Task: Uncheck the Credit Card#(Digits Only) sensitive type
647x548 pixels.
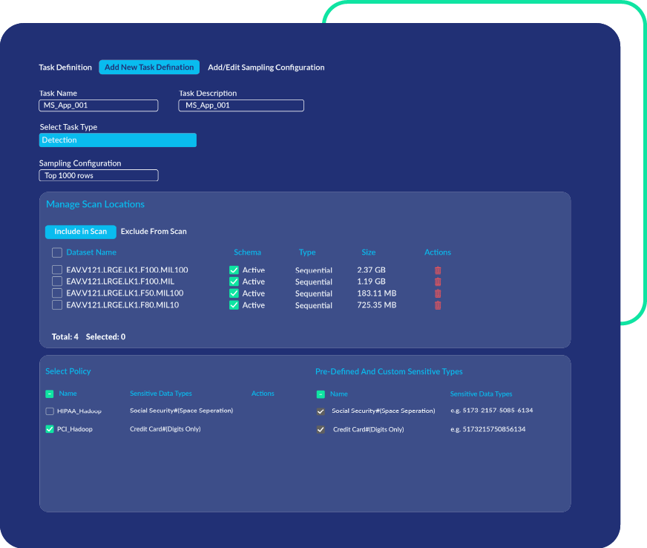Action: [x=321, y=429]
